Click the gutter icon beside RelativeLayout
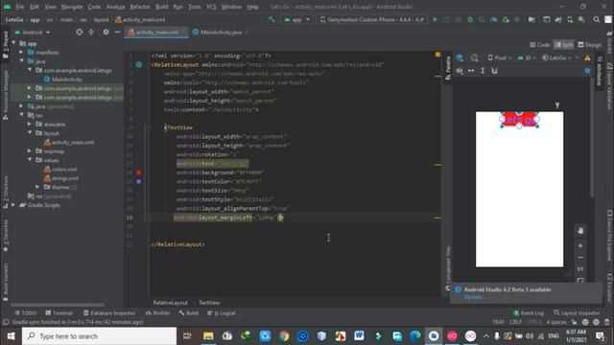 coord(138,64)
